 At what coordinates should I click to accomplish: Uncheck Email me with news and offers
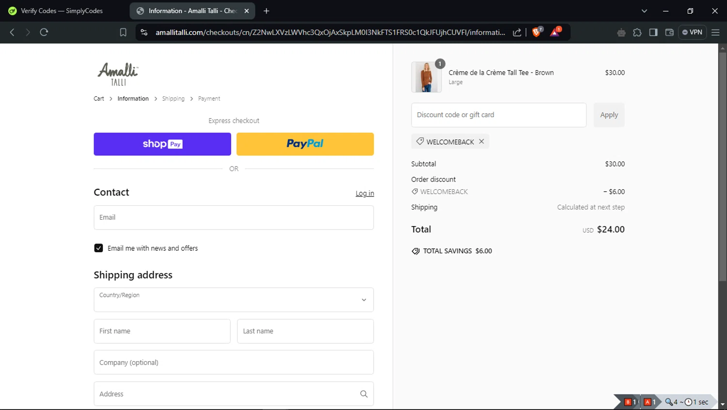(x=98, y=248)
